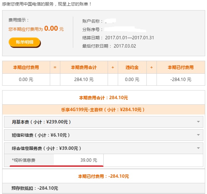The height and width of the screenshot is (194, 207).
Task: Click the 分账序号 label
Action: 92,29
